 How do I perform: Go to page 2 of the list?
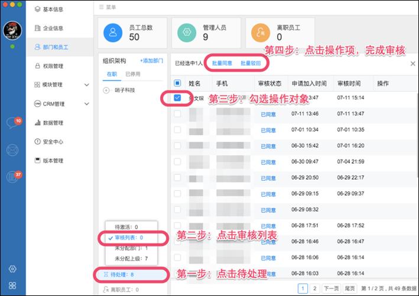315,288
